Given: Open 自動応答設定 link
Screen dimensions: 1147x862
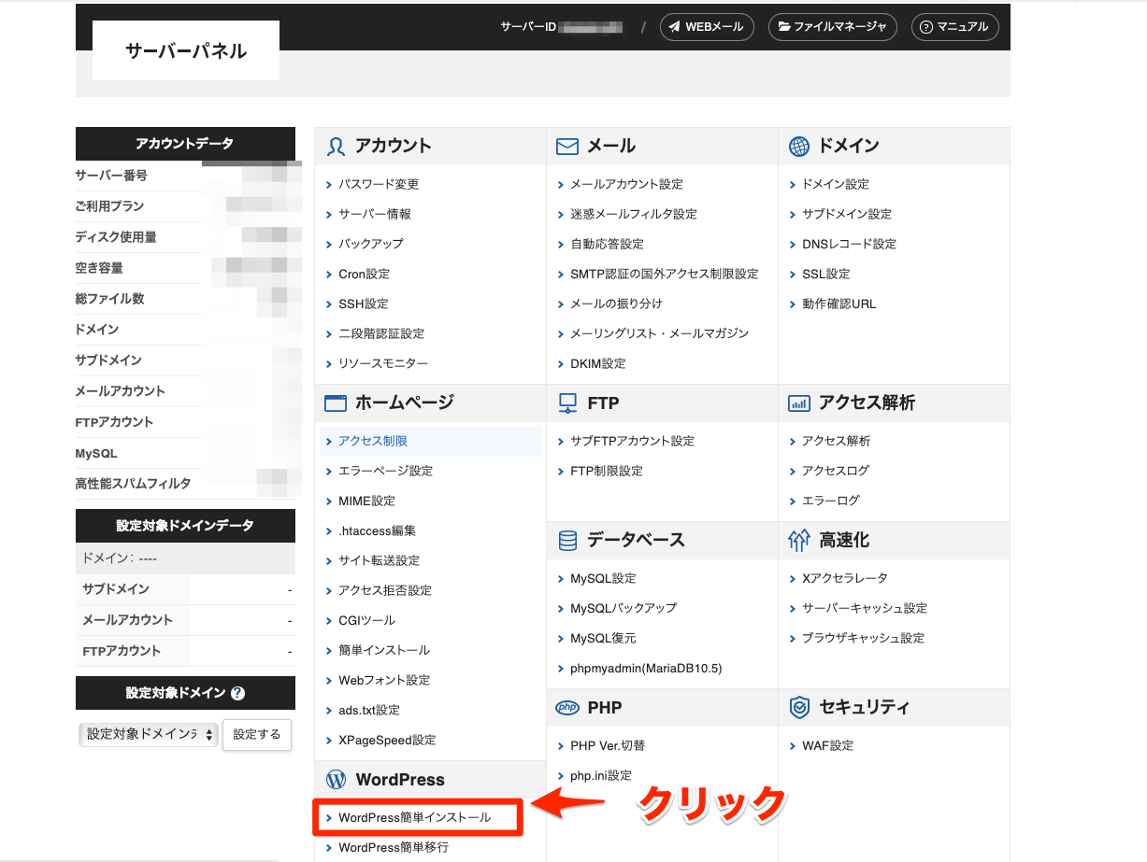Looking at the screenshot, I should [607, 244].
